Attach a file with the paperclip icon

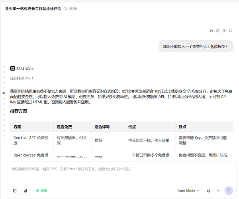click(25, 191)
